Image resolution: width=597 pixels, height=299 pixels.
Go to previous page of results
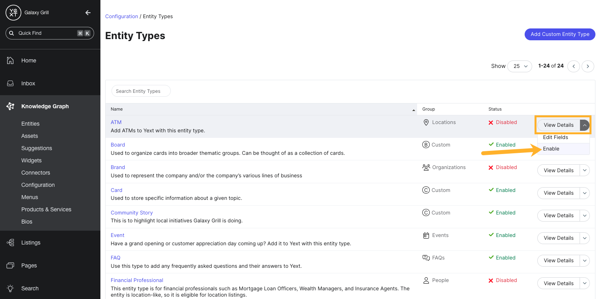574,66
